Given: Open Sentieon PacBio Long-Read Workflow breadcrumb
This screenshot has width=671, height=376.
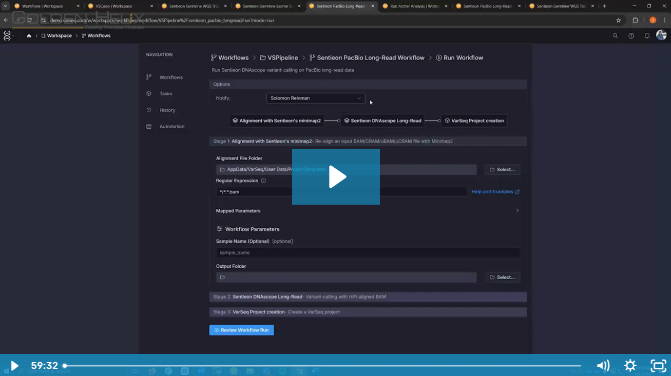Looking at the screenshot, I should coord(367,58).
